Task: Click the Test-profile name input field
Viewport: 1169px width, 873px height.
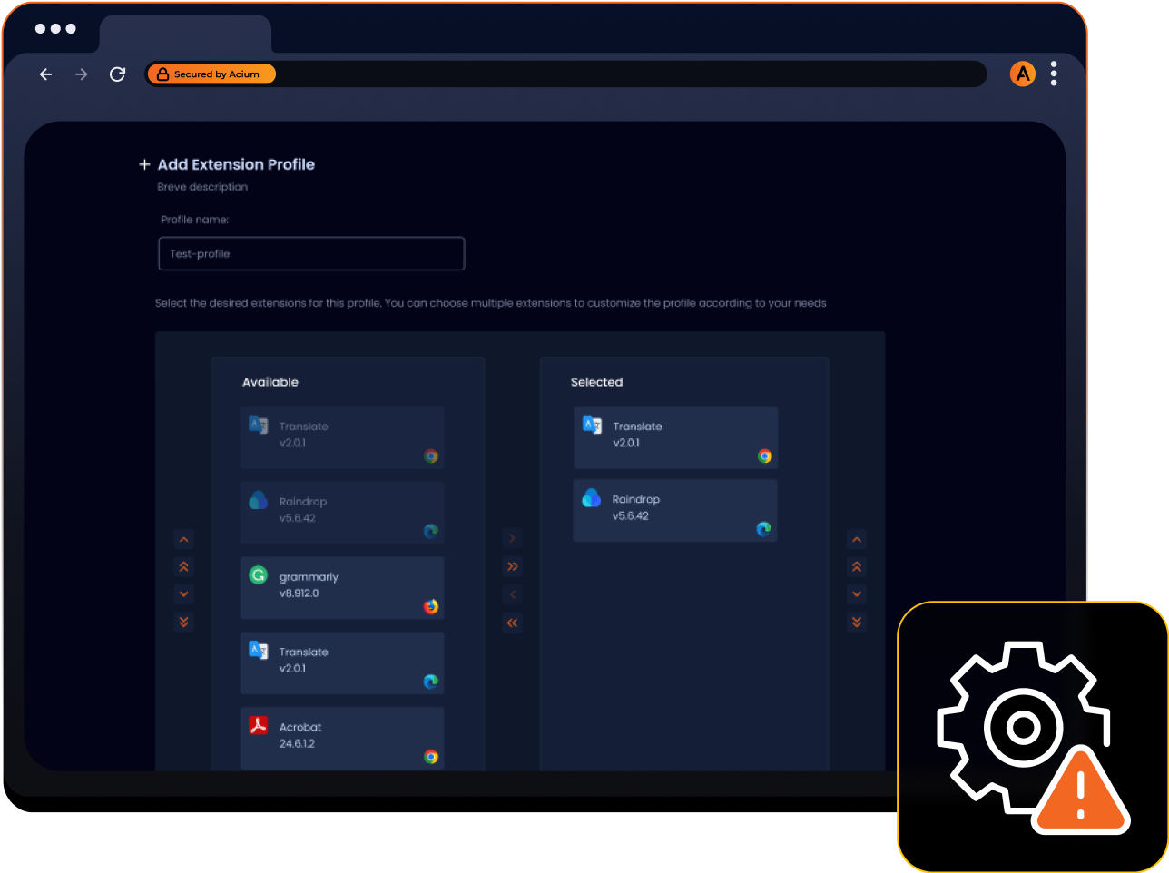Action: coord(311,253)
